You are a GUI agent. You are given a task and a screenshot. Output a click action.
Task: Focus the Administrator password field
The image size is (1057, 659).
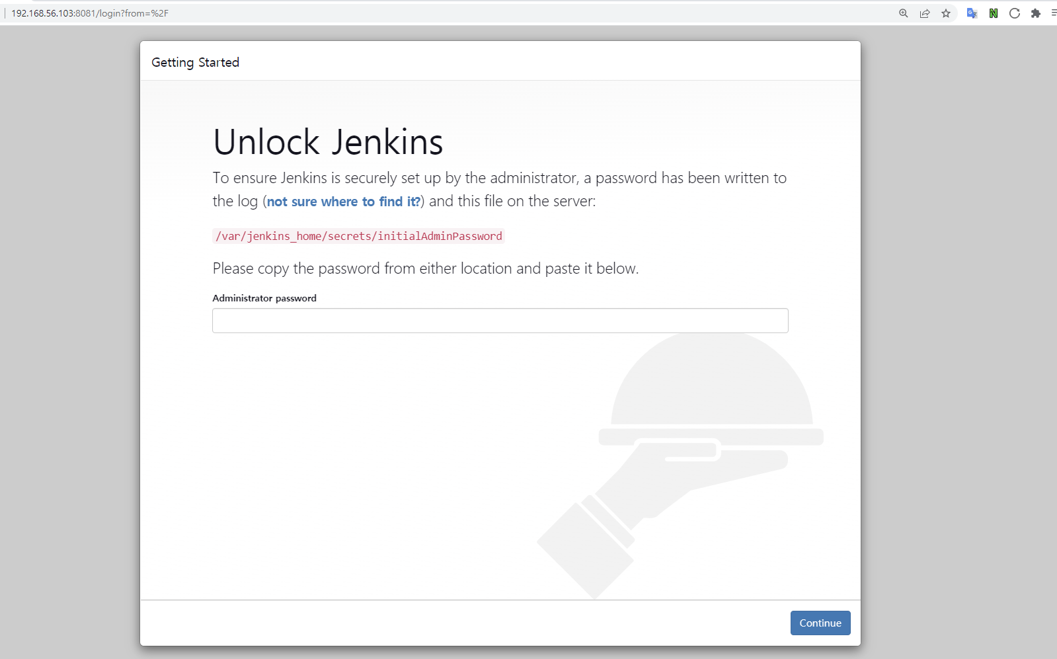pos(500,321)
